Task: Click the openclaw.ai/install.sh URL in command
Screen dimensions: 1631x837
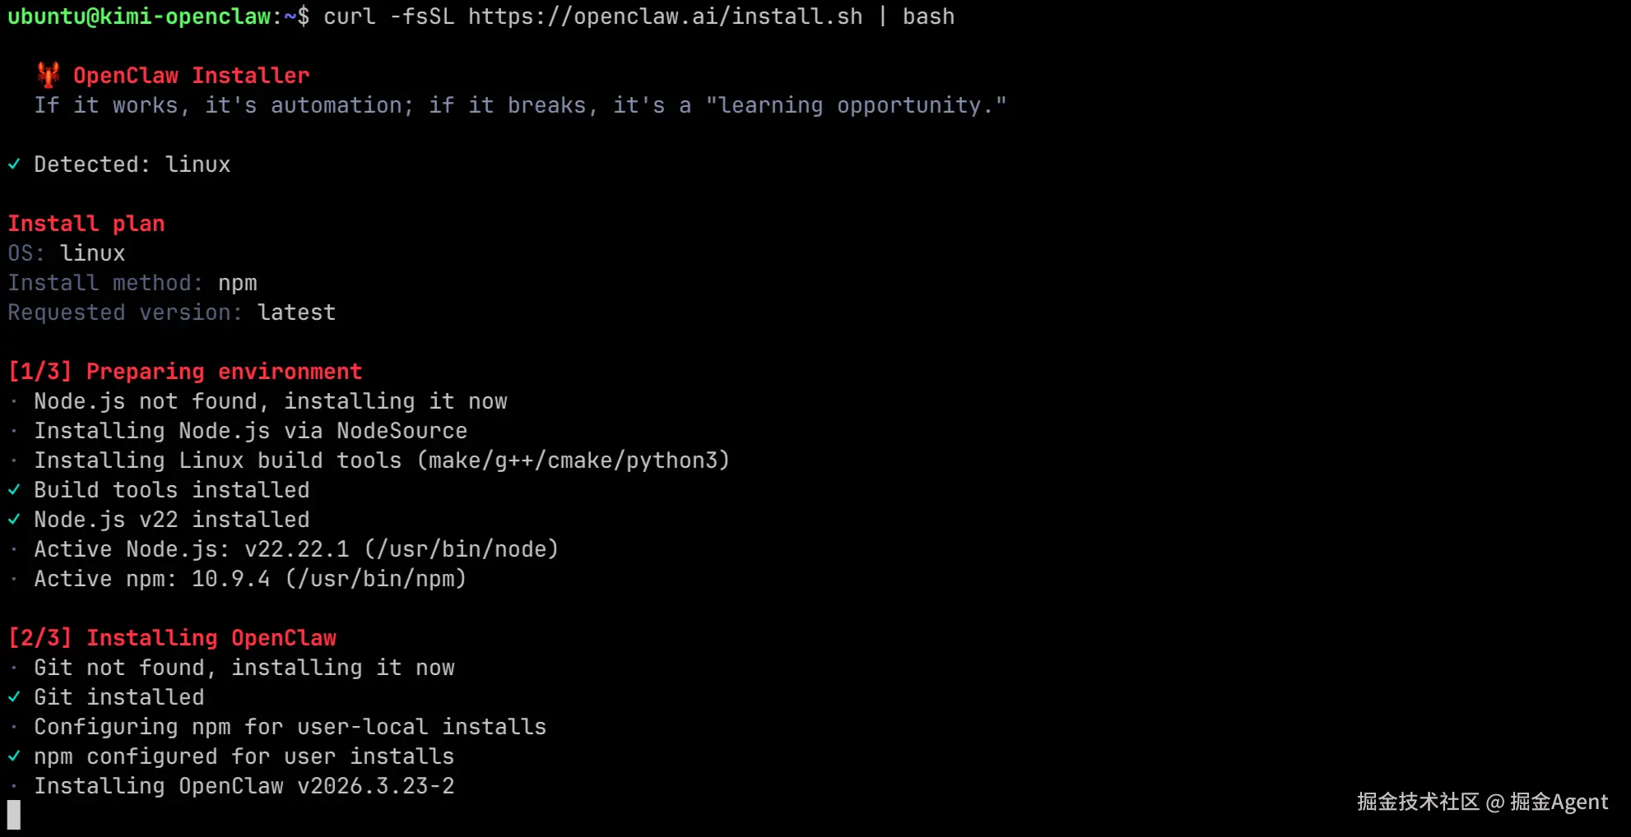Action: point(665,16)
